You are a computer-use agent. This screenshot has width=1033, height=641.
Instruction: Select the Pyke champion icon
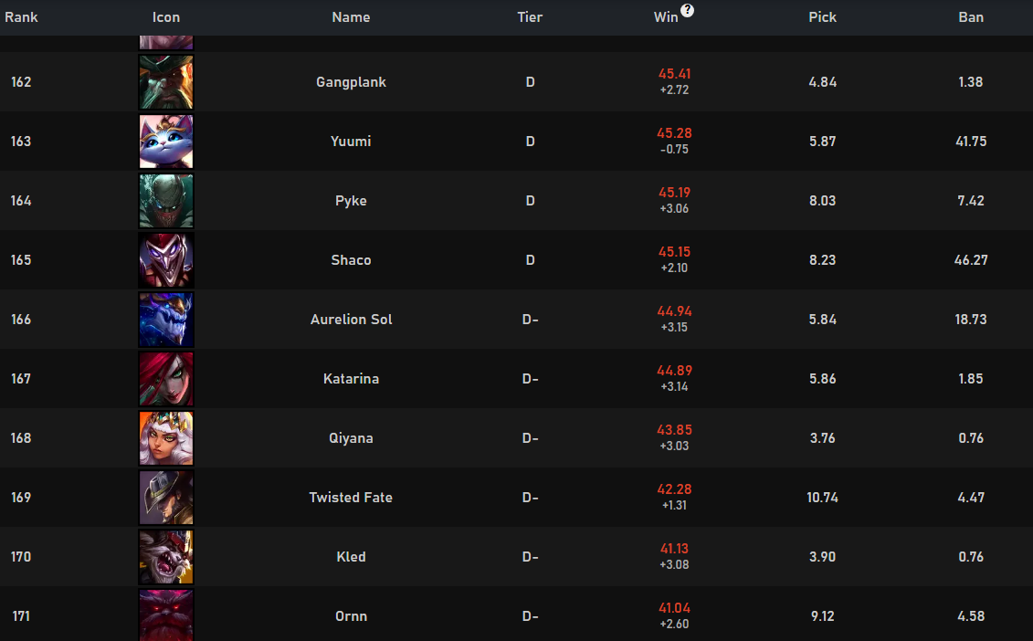click(166, 201)
